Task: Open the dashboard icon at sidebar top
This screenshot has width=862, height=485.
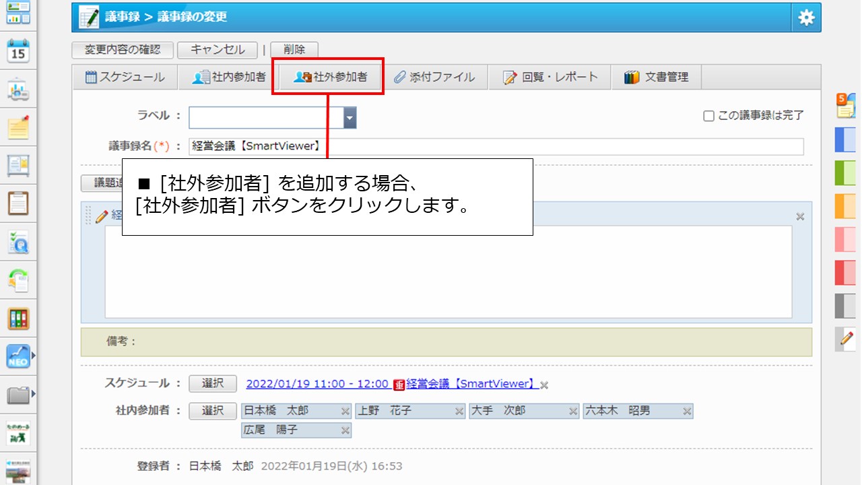Action: click(x=18, y=13)
